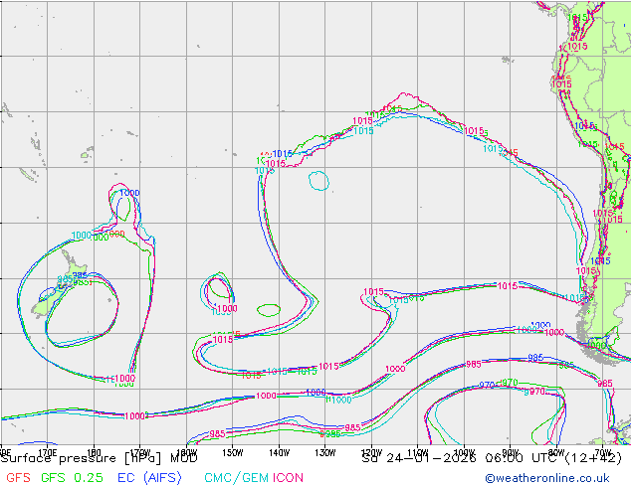Click the 140W longitude label
631x487 pixels.
[x=279, y=453]
